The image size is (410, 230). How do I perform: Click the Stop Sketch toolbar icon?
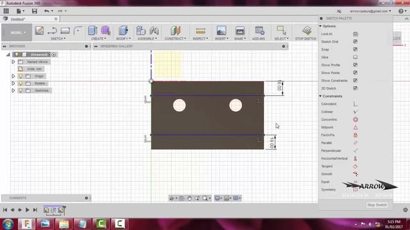[306, 31]
